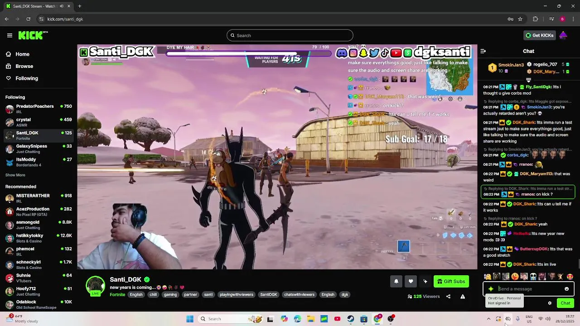Report the stream with warning icon
The width and height of the screenshot is (580, 326).
pyautogui.click(x=463, y=297)
